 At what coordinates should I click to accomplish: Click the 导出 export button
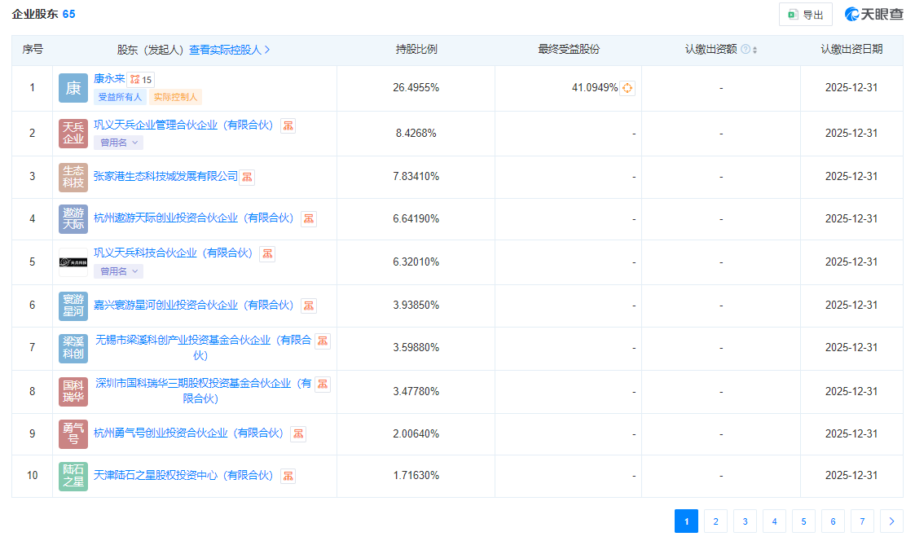pos(805,15)
